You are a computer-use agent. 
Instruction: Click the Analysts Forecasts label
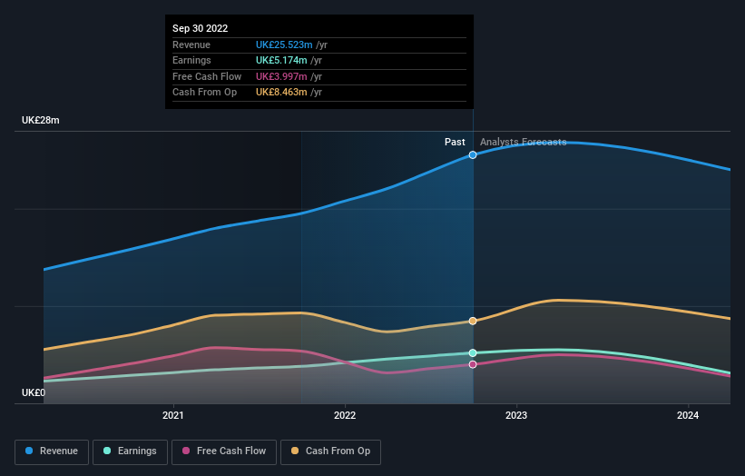523,142
